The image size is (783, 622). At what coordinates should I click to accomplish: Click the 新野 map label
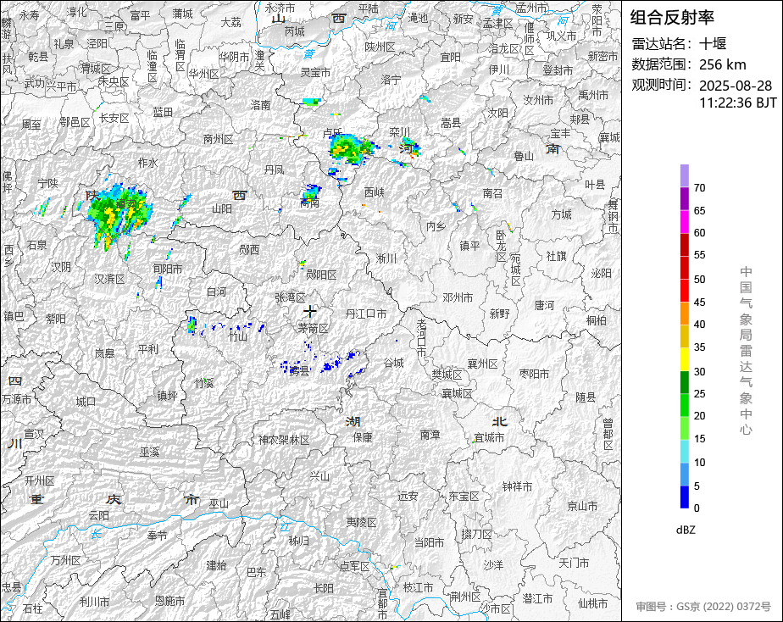(x=499, y=314)
